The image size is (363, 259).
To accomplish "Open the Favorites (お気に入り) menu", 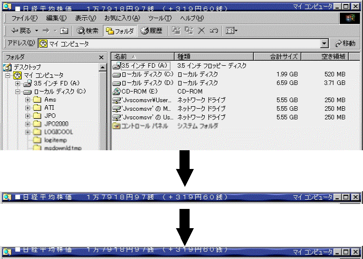I will (x=121, y=18).
